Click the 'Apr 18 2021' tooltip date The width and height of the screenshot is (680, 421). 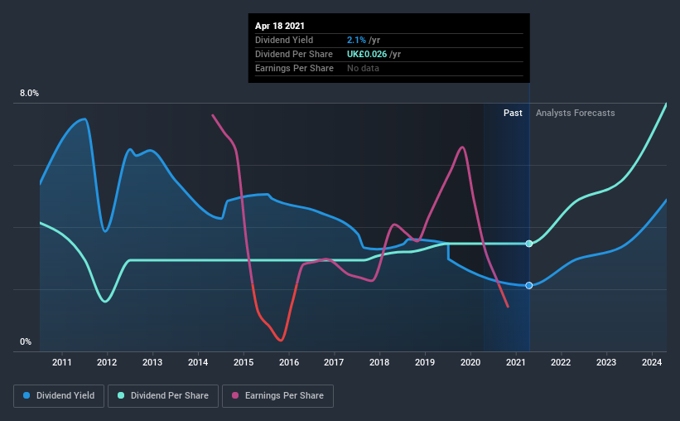pyautogui.click(x=280, y=26)
